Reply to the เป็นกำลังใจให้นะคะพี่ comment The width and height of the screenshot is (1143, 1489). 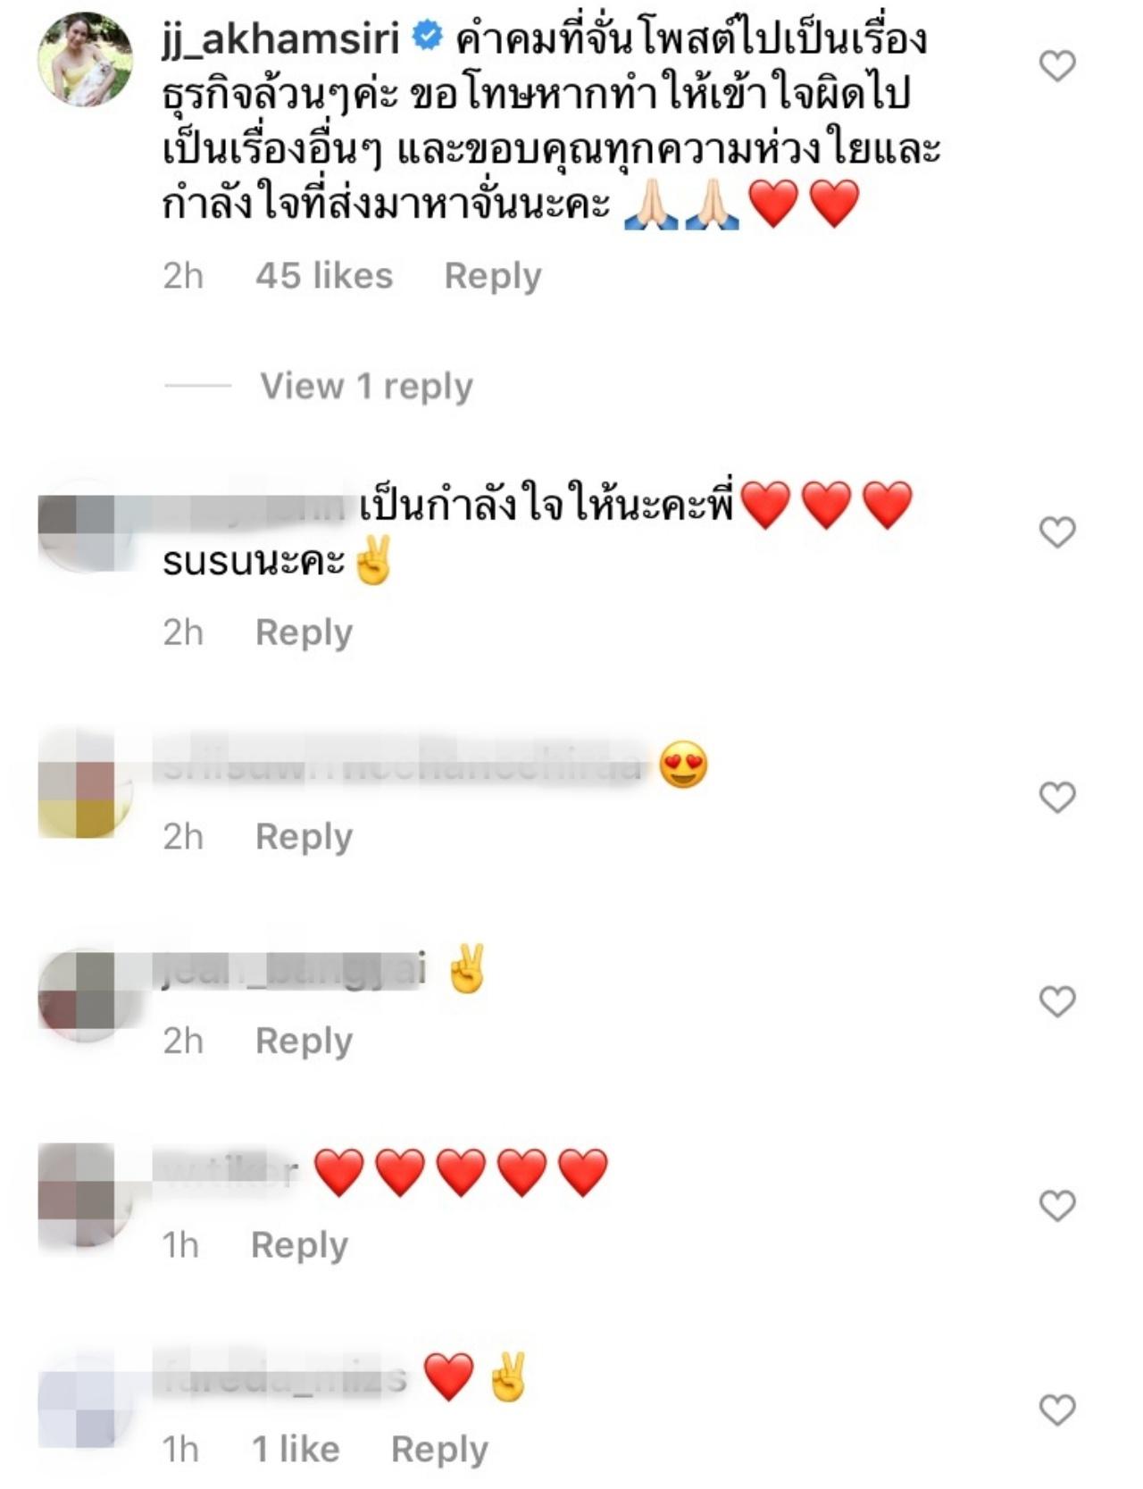[304, 632]
